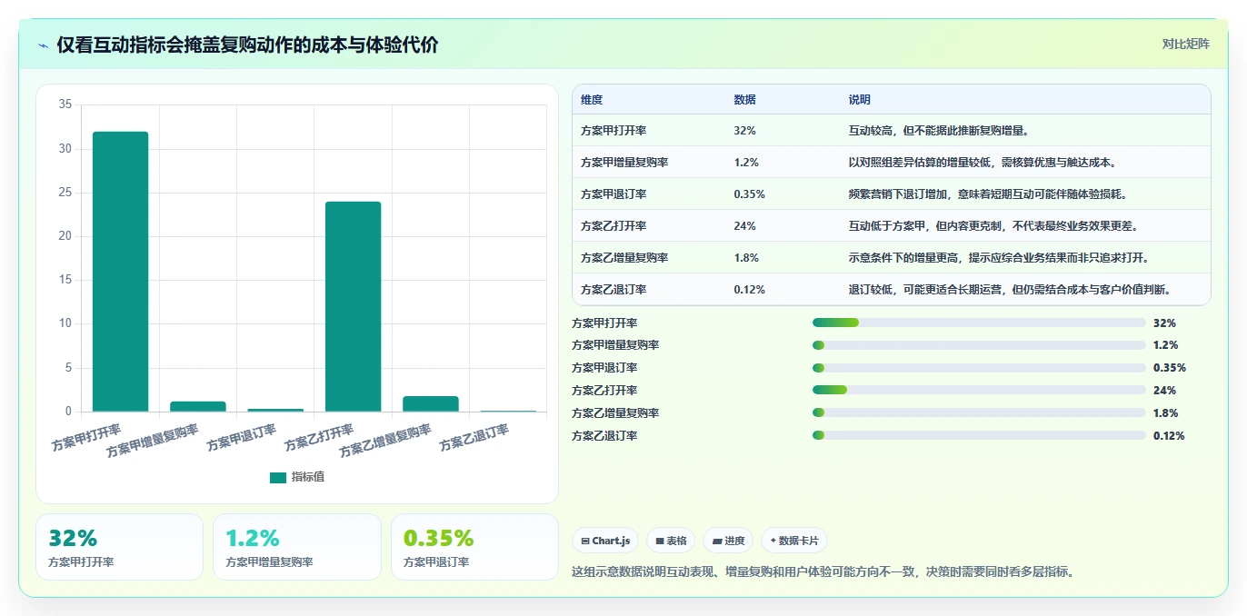Select the 方案乙增量复购率 table row name
1247x616 pixels.
pos(624,257)
